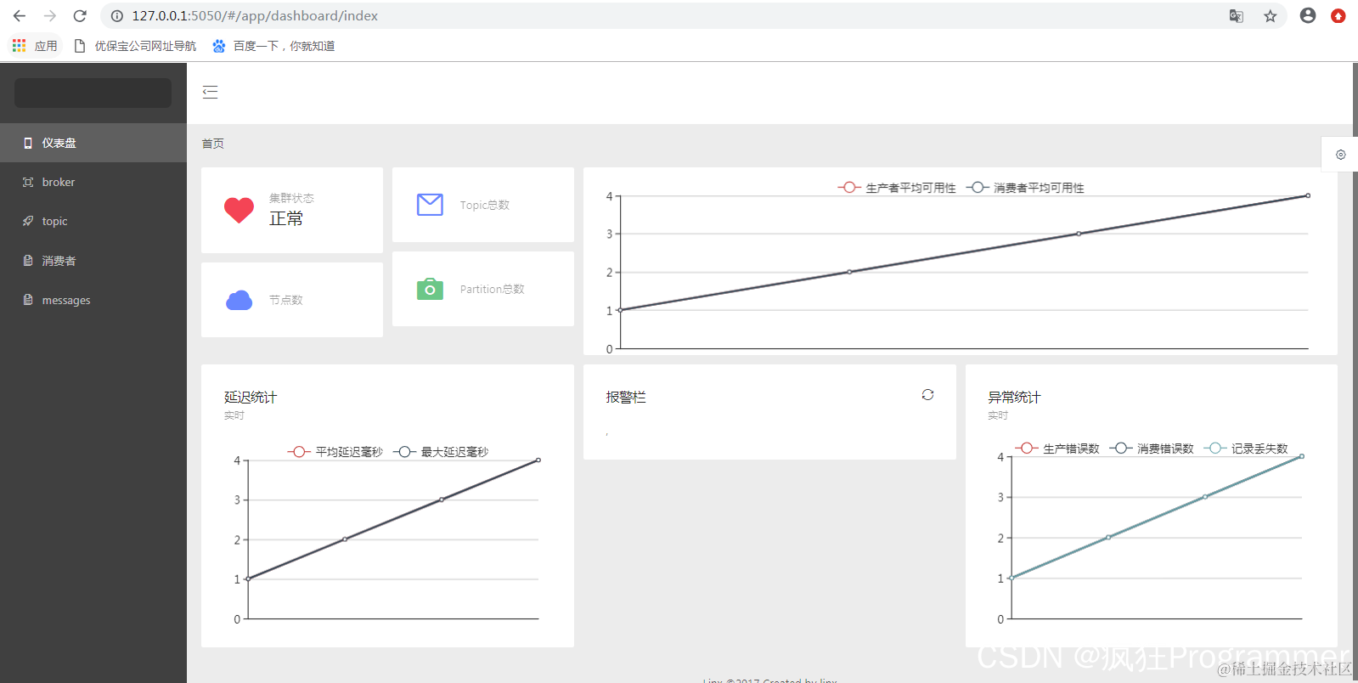Screen dimensions: 1358x683
Task: Go forward with the browser forward arrow
Action: 50,15
